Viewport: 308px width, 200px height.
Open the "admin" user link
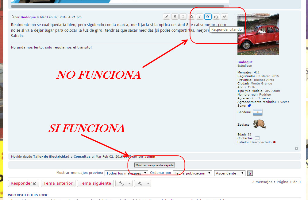tap(150, 157)
